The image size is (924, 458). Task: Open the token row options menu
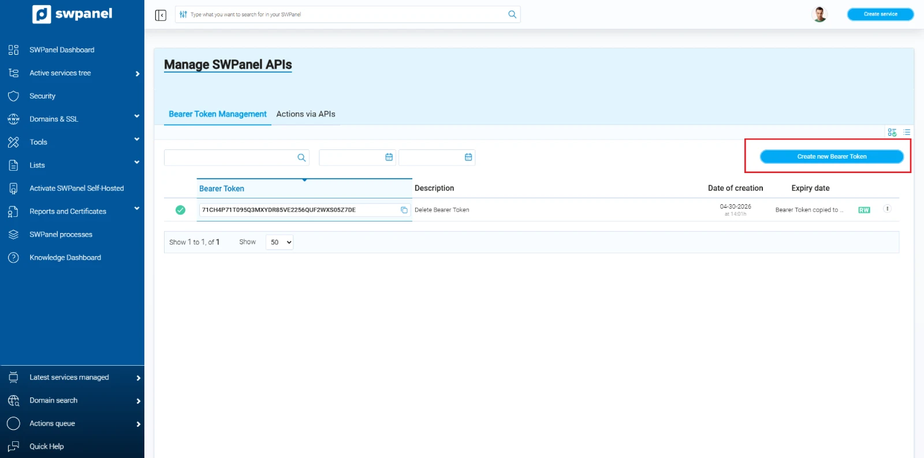click(887, 209)
